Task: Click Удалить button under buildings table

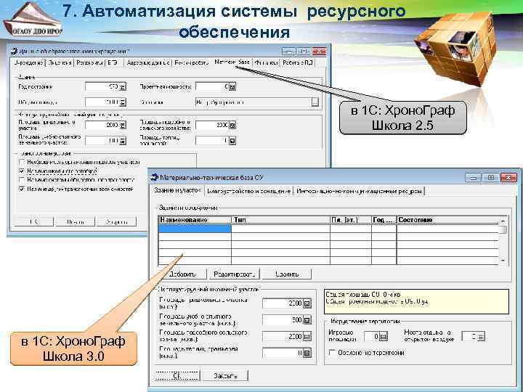Action: [x=287, y=274]
